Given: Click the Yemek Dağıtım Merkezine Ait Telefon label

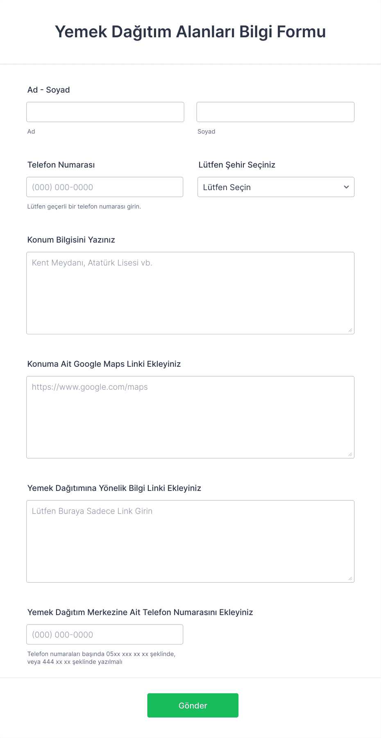Looking at the screenshot, I should (140, 612).
